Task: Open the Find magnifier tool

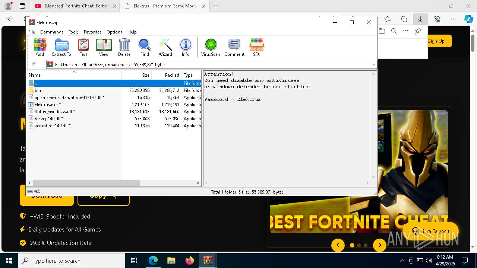Action: tap(145, 47)
